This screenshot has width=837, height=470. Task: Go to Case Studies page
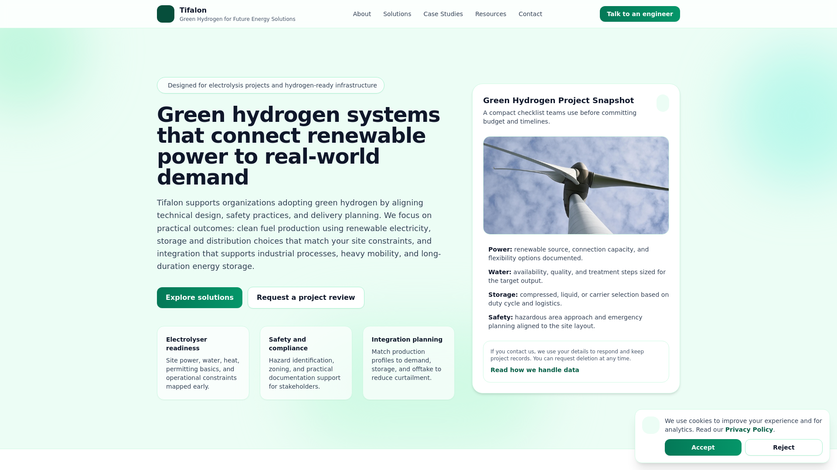coord(443,14)
